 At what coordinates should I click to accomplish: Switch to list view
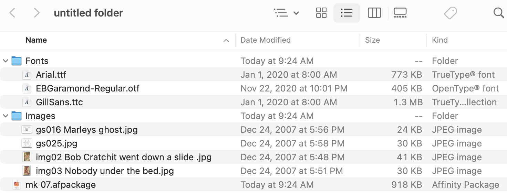coord(346,13)
